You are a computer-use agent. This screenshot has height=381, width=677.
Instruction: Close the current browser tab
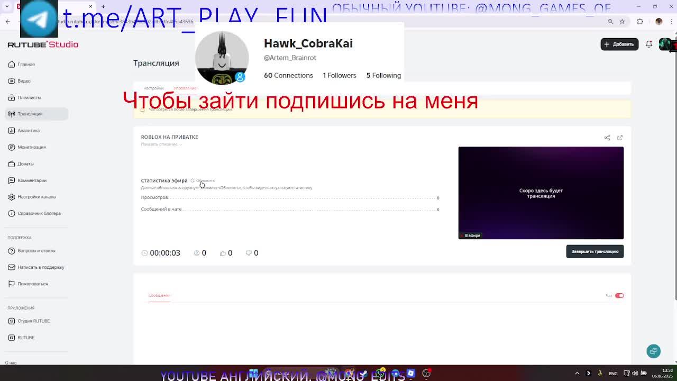pyautogui.click(x=90, y=6)
